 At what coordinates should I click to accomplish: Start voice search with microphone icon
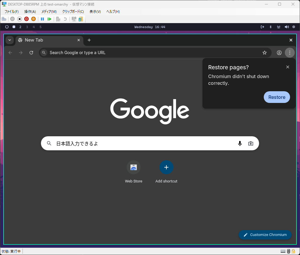pos(240,143)
